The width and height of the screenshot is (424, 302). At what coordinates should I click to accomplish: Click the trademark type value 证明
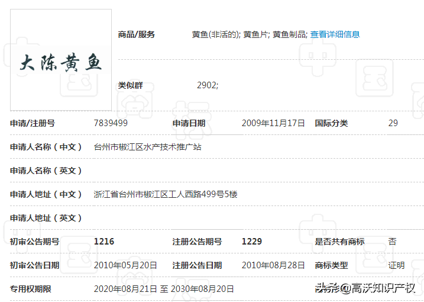pos(396,265)
